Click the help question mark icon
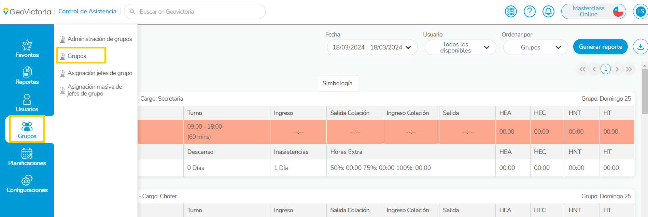The width and height of the screenshot is (648, 217). [x=530, y=12]
